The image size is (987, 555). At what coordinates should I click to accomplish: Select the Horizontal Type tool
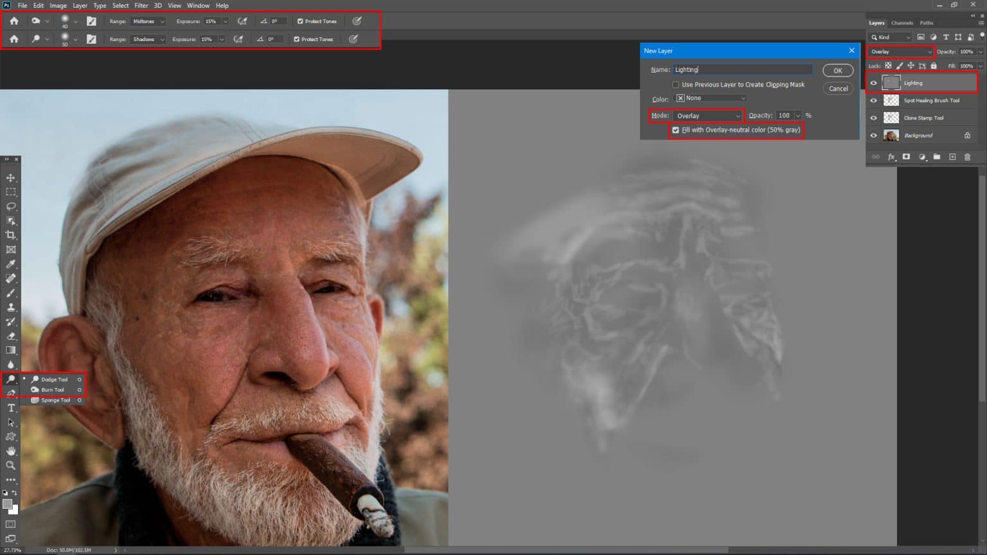pyautogui.click(x=10, y=407)
